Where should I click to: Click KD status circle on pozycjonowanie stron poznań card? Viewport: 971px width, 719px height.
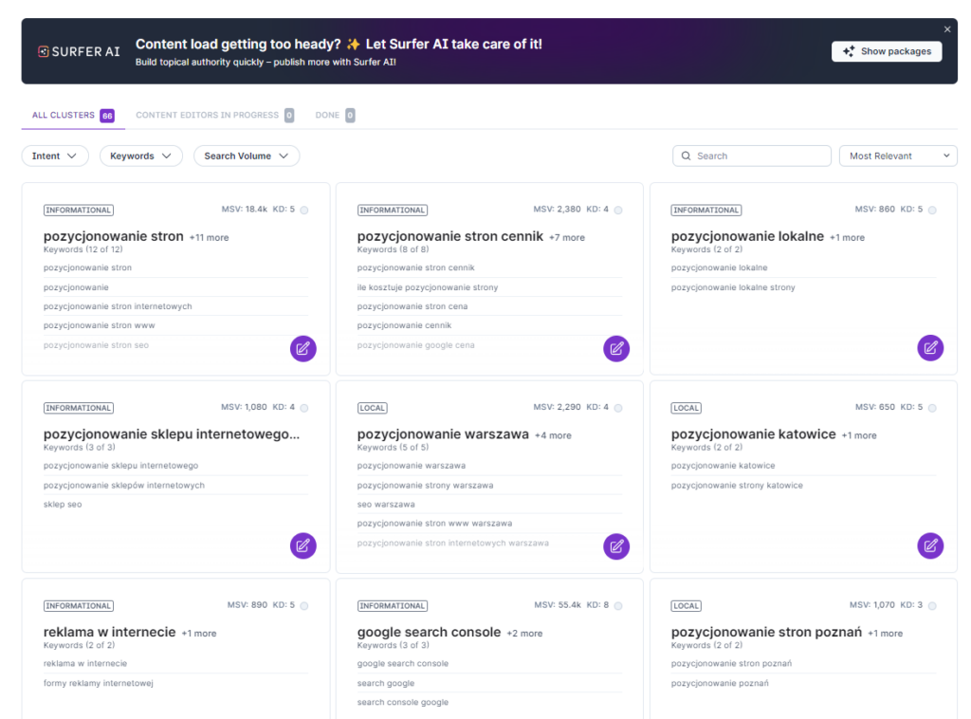[x=932, y=606]
